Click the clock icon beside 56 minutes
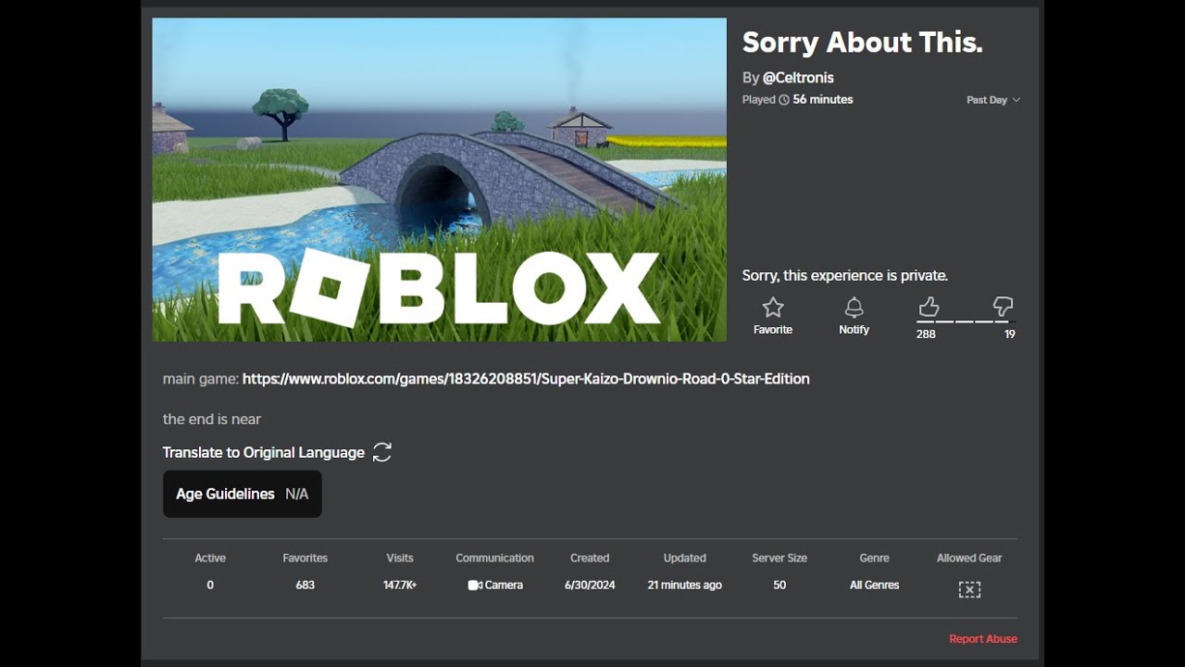 (x=784, y=100)
